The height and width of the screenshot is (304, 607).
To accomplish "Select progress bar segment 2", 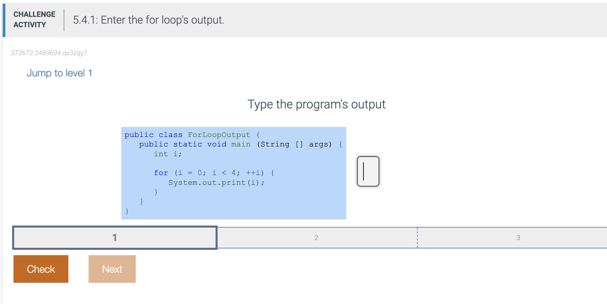I will [316, 237].
